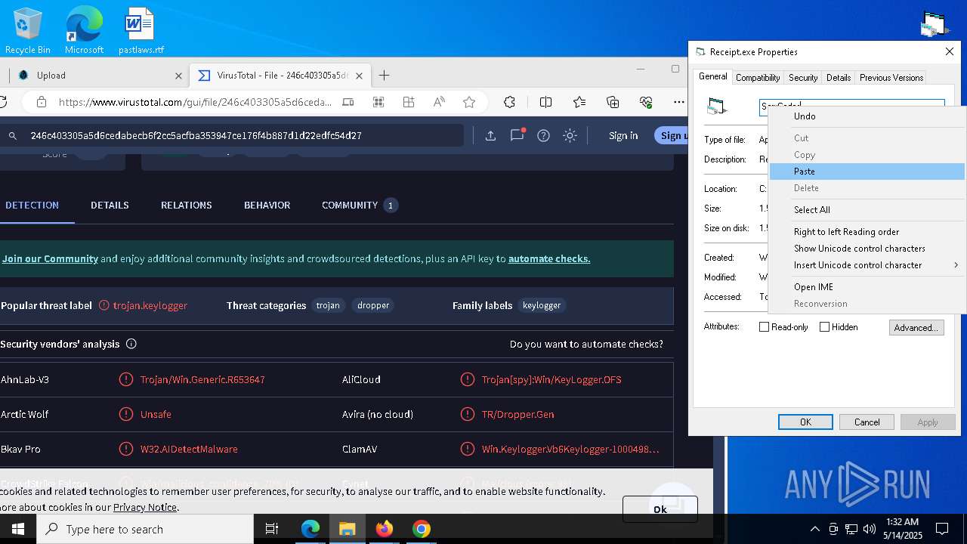Show hidden system tray icons chevron

pos(814,529)
